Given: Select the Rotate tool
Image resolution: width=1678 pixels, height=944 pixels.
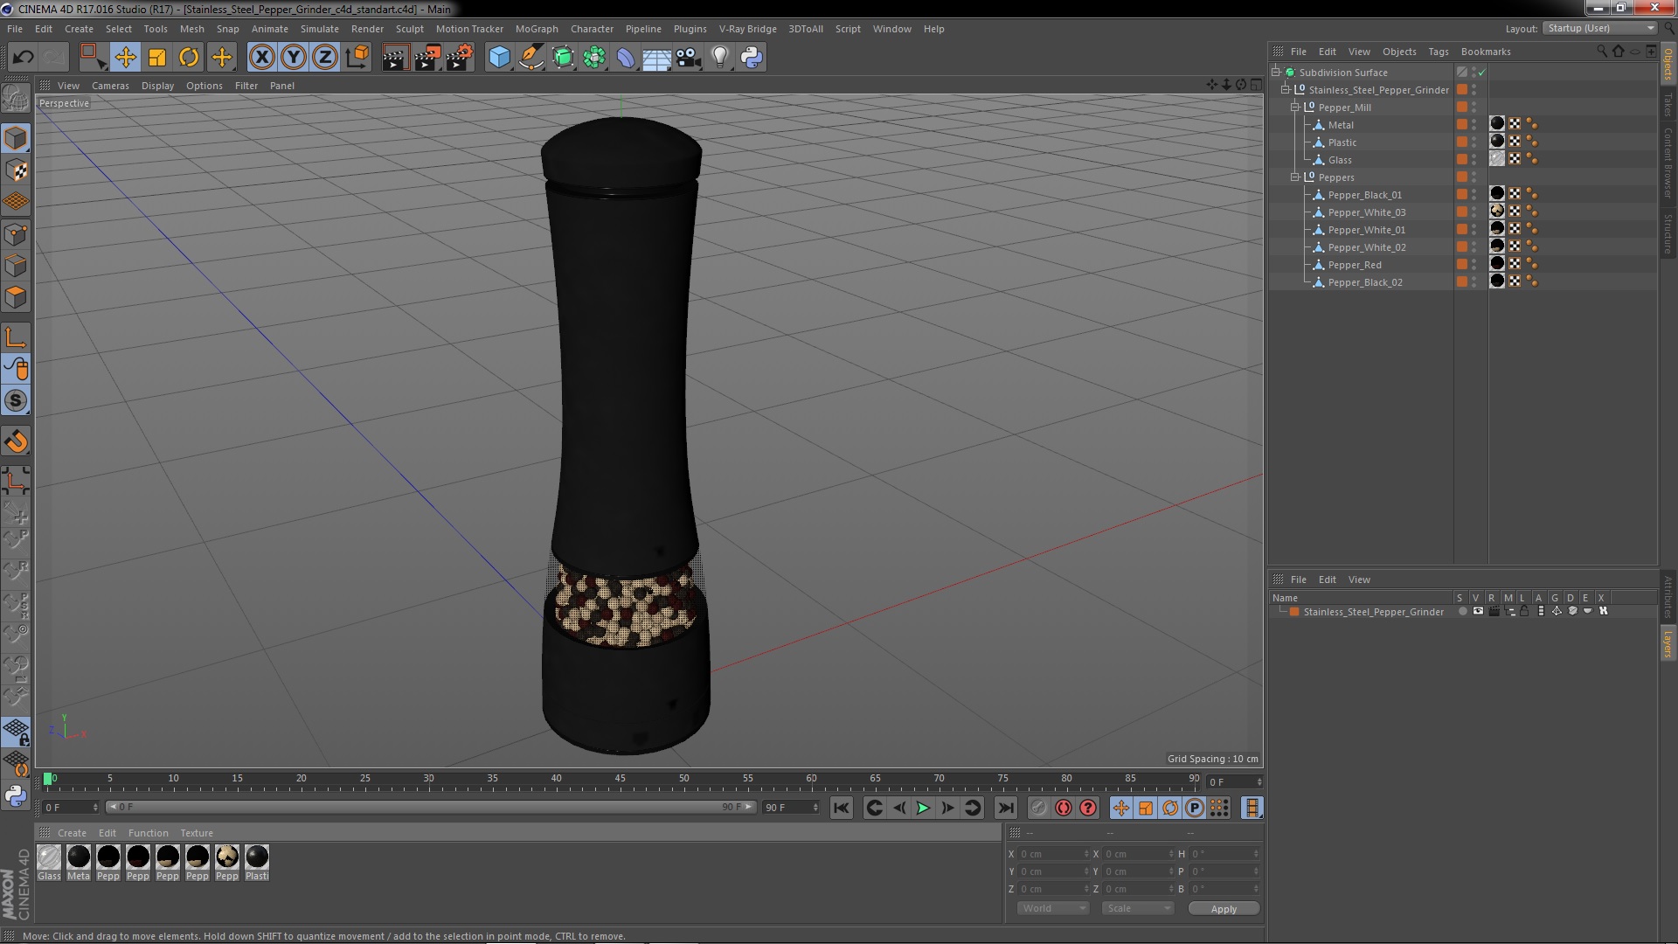Looking at the screenshot, I should 189,58.
